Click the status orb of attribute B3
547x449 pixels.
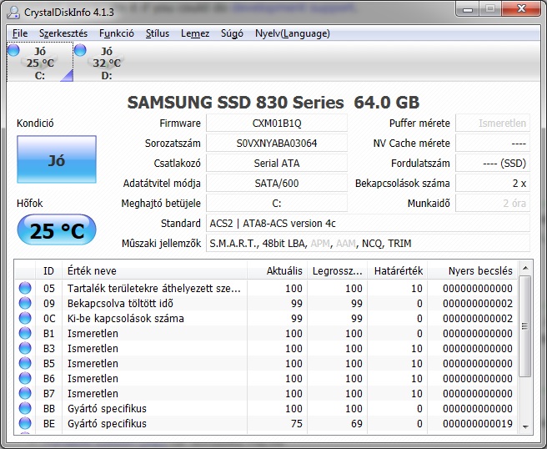pos(25,348)
